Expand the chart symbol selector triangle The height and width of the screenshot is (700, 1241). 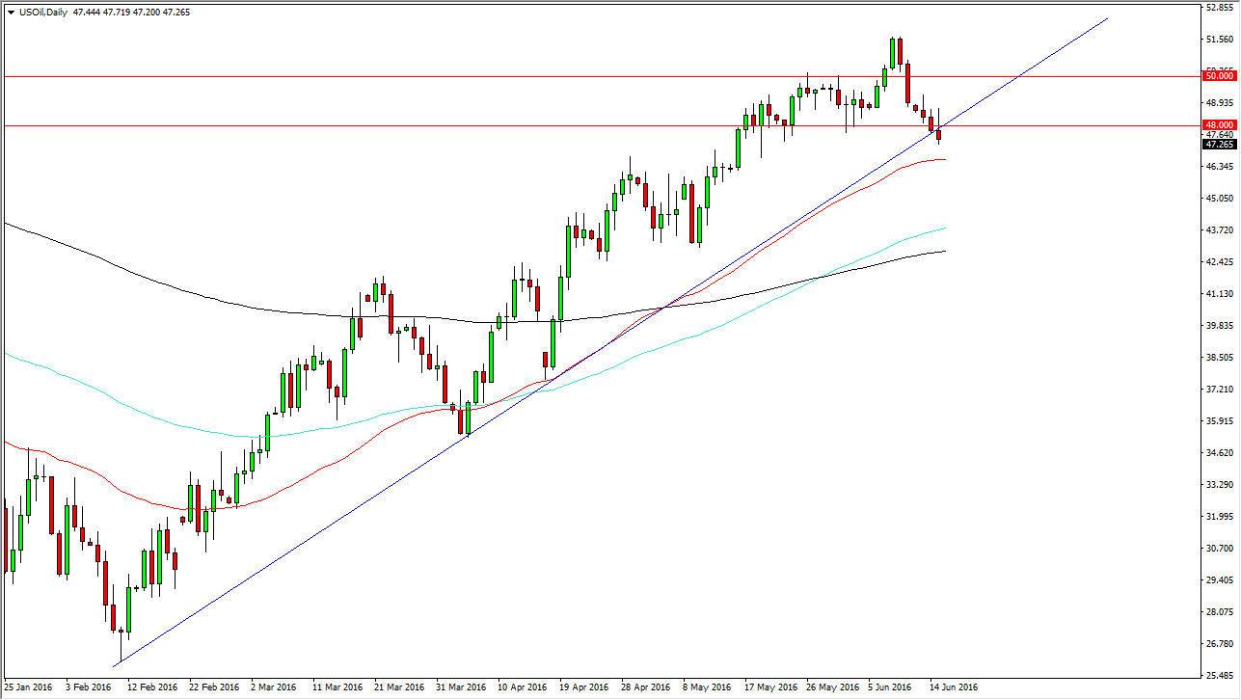[x=10, y=12]
